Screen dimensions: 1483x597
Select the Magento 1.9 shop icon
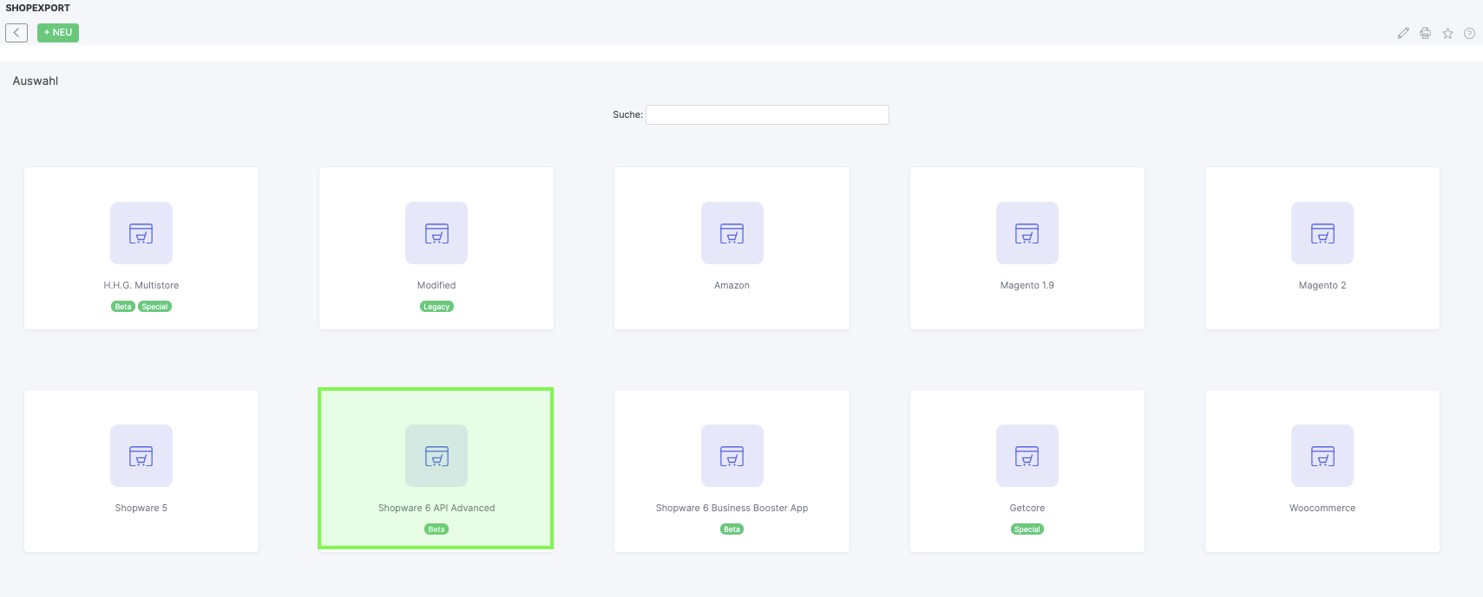point(1027,233)
